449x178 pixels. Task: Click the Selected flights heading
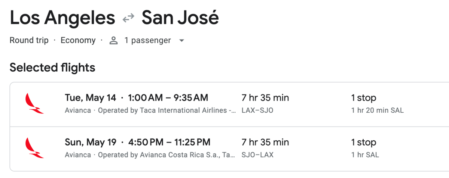click(52, 68)
